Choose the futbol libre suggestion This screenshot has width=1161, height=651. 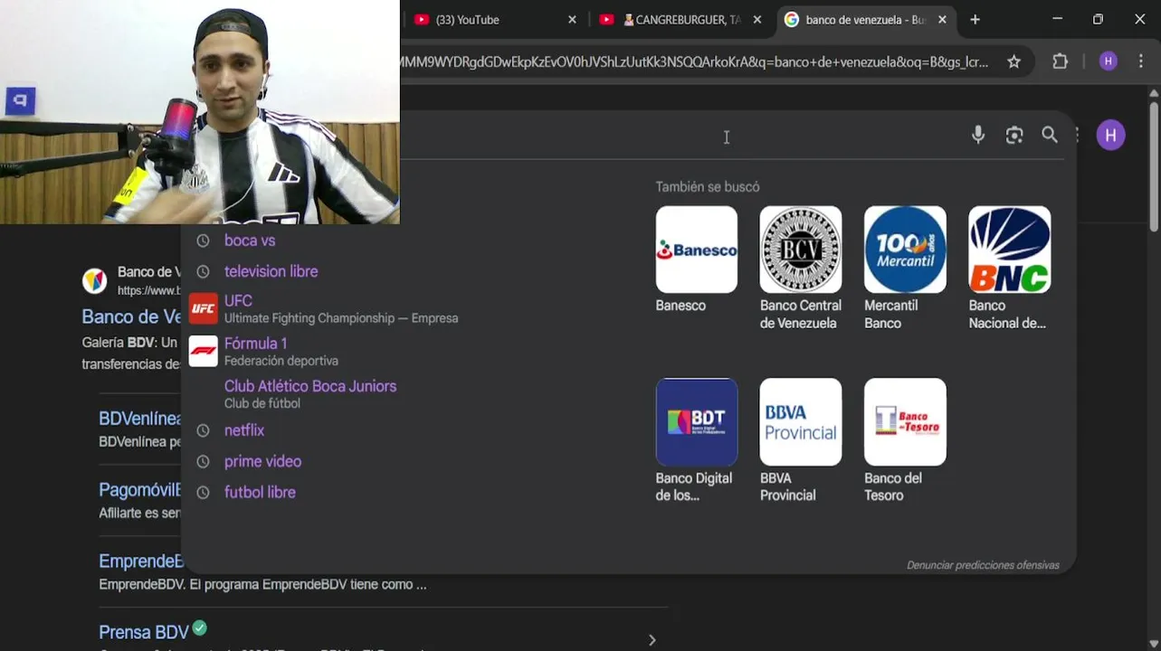tap(260, 492)
